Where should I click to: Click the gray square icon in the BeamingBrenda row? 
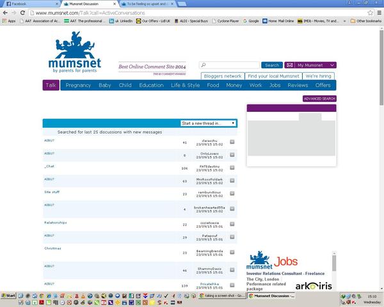click(232, 252)
